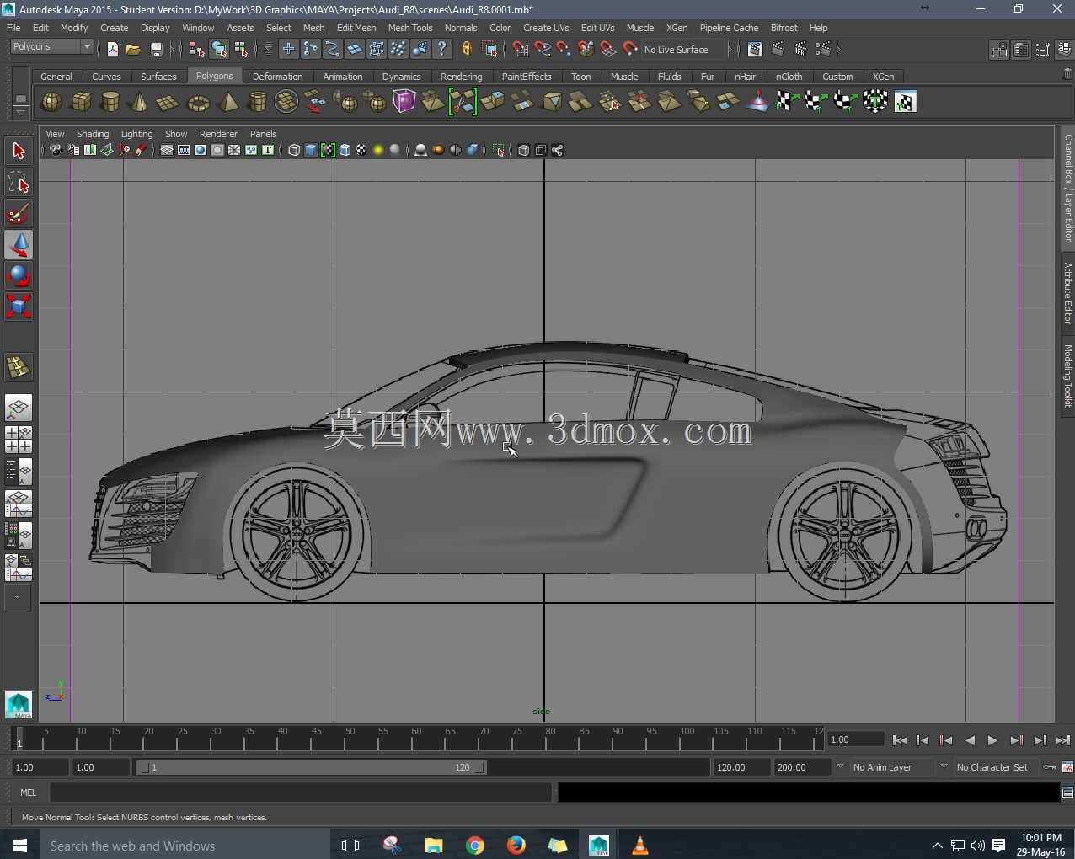Open the No Character Set dropdown

997,767
